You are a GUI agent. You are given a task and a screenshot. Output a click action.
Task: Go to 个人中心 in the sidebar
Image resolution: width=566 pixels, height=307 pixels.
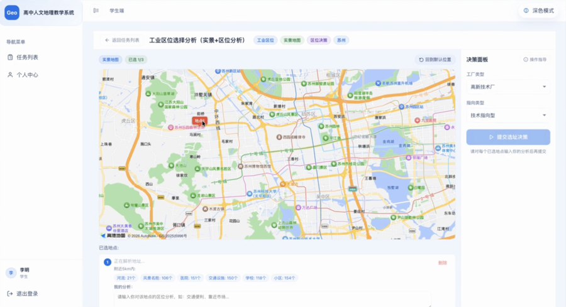pyautogui.click(x=27, y=75)
